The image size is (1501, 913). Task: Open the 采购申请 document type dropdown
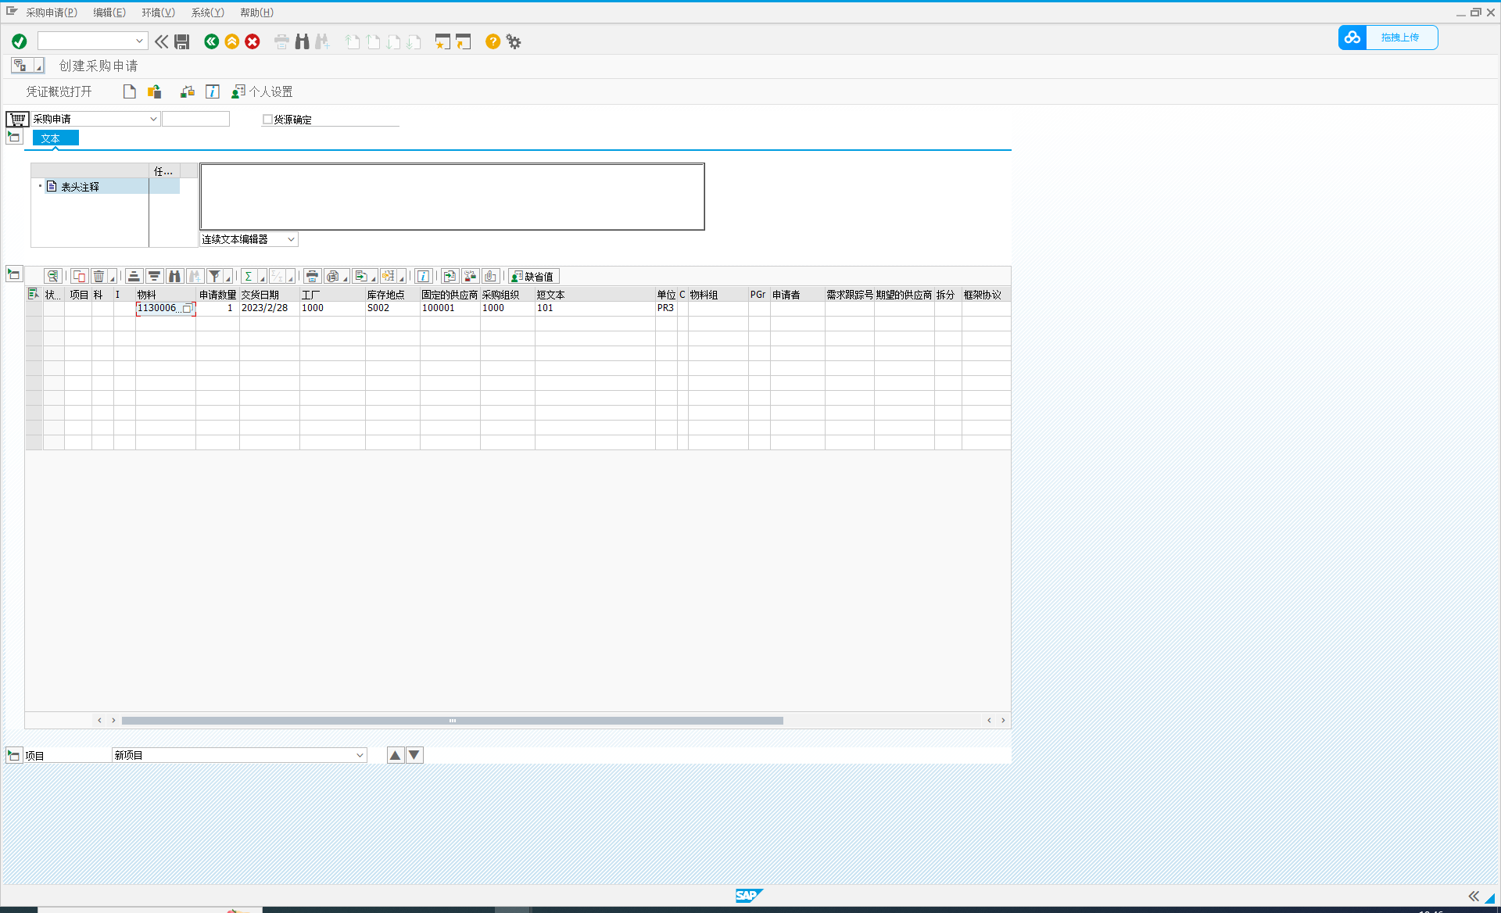[x=153, y=119]
